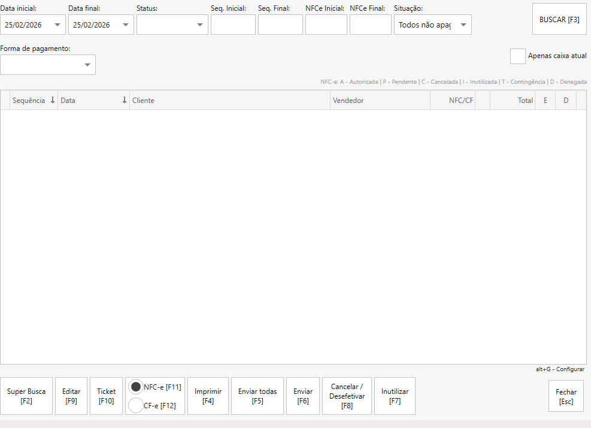Open the Data inicial date dropdown
This screenshot has width=591, height=428.
pos(57,25)
